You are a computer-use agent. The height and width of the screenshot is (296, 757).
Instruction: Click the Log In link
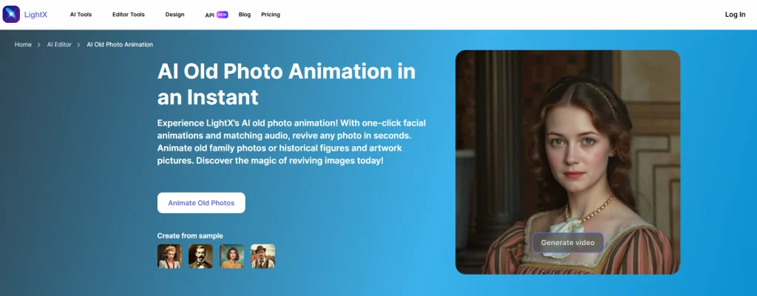pyautogui.click(x=735, y=14)
